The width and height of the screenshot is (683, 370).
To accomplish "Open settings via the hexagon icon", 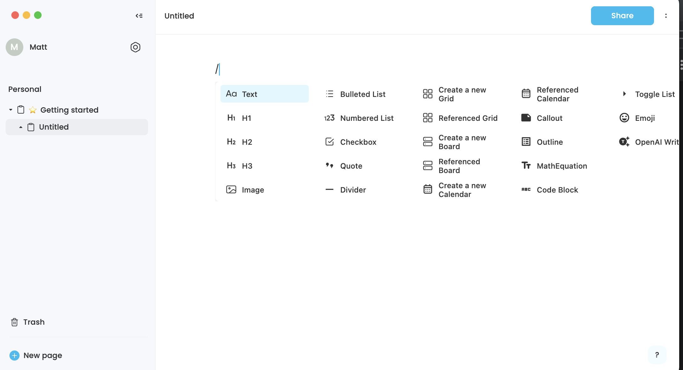I will pyautogui.click(x=135, y=47).
